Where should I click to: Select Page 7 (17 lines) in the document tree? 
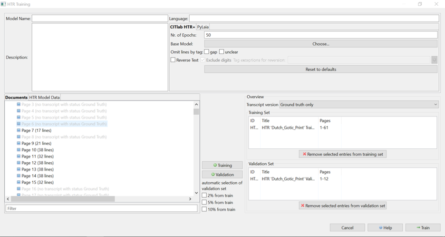pos(36,130)
